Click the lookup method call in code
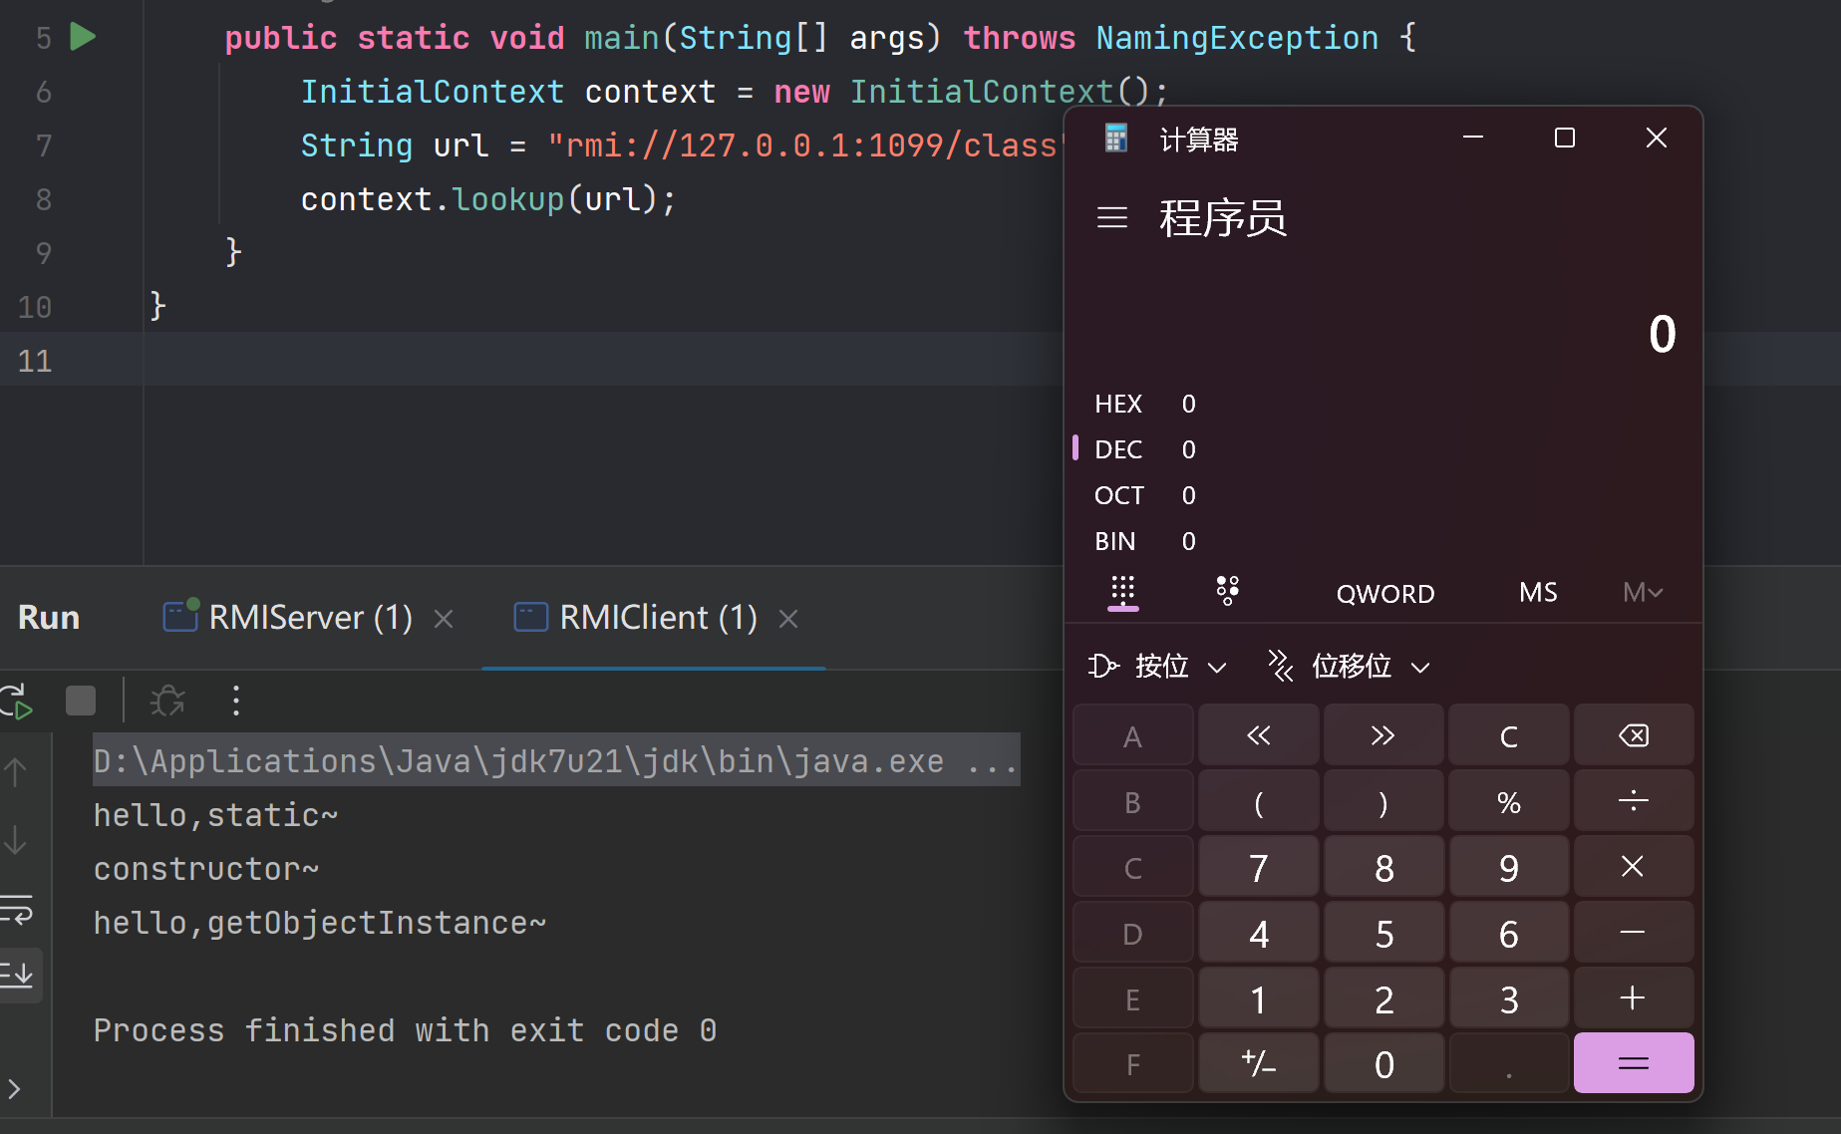This screenshot has height=1134, width=1841. pos(508,199)
